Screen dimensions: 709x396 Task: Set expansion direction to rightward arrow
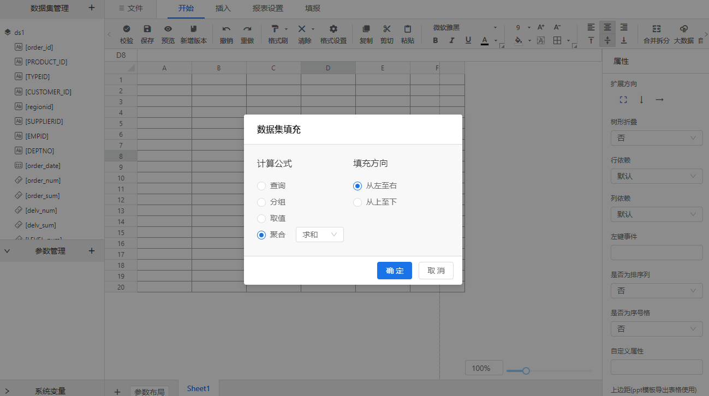(659, 100)
